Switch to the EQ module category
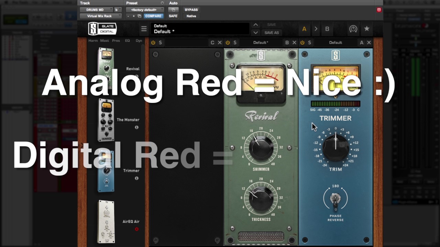This screenshot has height=247, width=440. pyautogui.click(x=128, y=40)
